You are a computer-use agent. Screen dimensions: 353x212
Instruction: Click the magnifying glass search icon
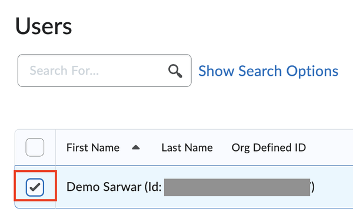tap(175, 71)
